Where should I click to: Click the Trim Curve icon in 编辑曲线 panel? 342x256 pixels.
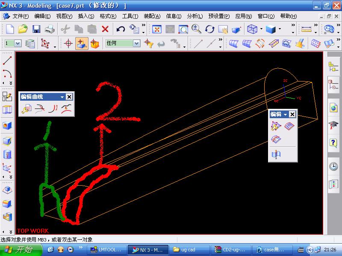pos(40,108)
